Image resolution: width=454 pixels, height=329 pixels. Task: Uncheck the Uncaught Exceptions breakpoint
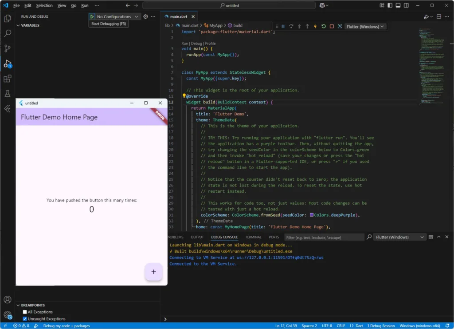click(x=25, y=319)
